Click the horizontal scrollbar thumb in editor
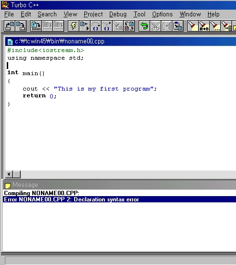 point(17,174)
